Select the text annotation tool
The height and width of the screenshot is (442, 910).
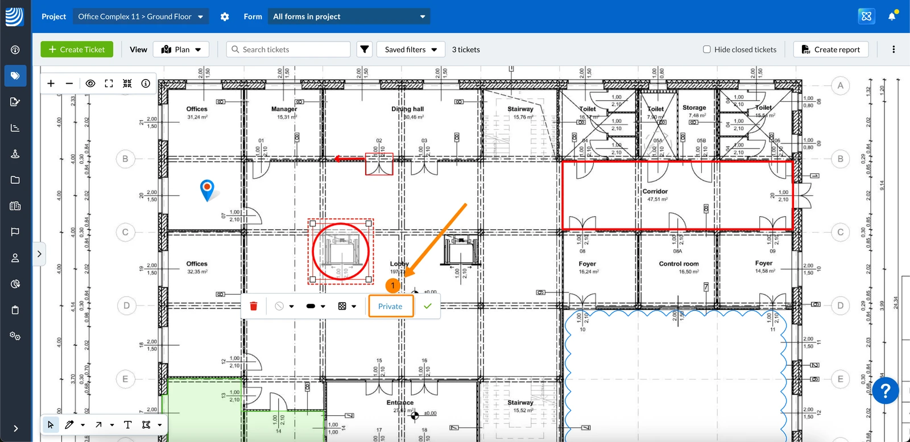pos(127,424)
